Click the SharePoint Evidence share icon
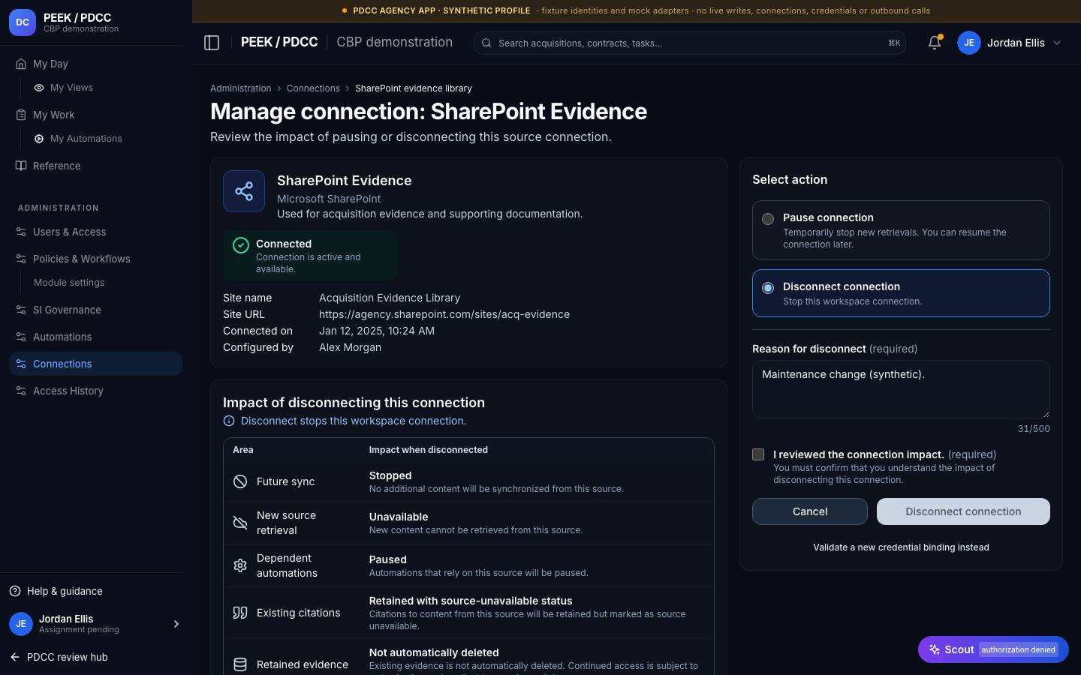 coord(244,191)
